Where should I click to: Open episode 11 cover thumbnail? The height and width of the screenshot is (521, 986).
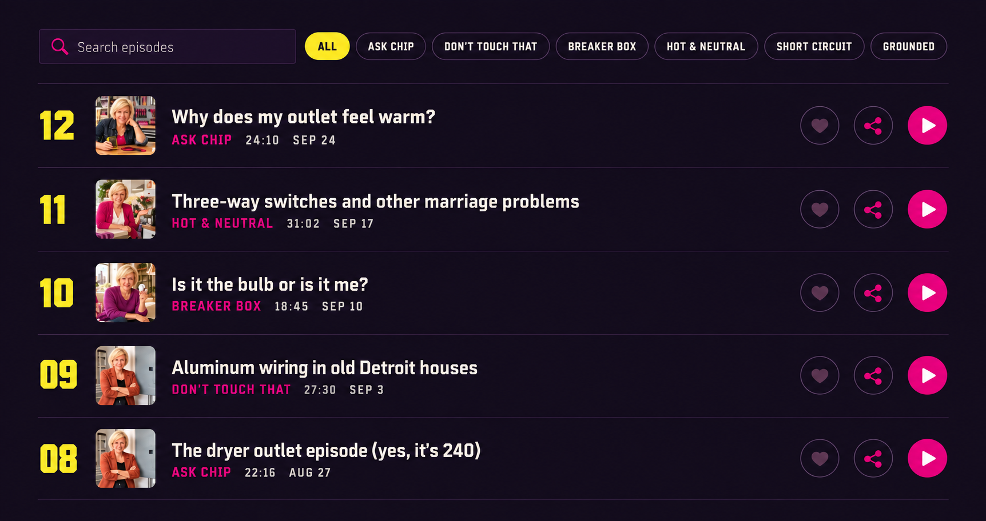pos(125,209)
